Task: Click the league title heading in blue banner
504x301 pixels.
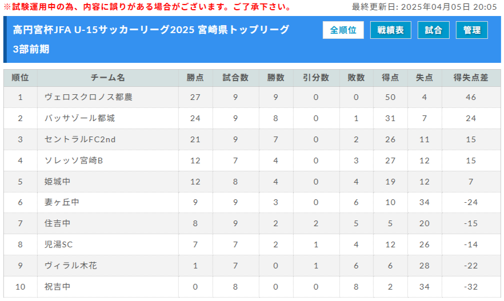Action: 151,30
